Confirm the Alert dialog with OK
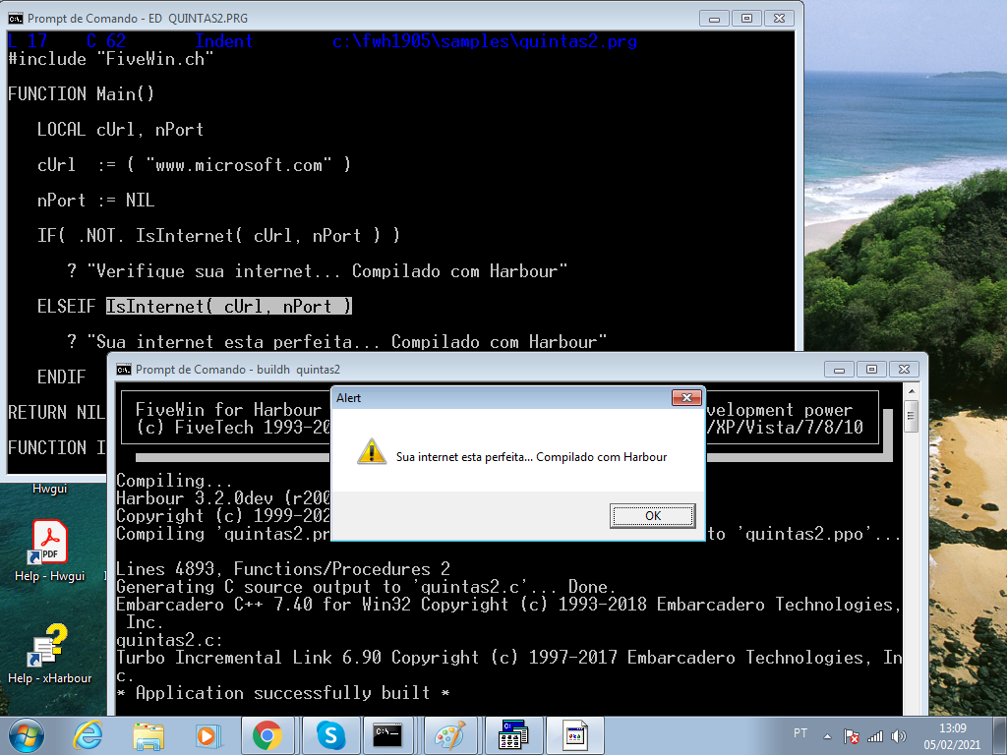Viewport: 1007px width, 755px height. pyautogui.click(x=653, y=516)
